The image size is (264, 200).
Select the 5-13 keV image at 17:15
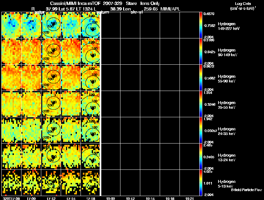[x=71, y=182]
